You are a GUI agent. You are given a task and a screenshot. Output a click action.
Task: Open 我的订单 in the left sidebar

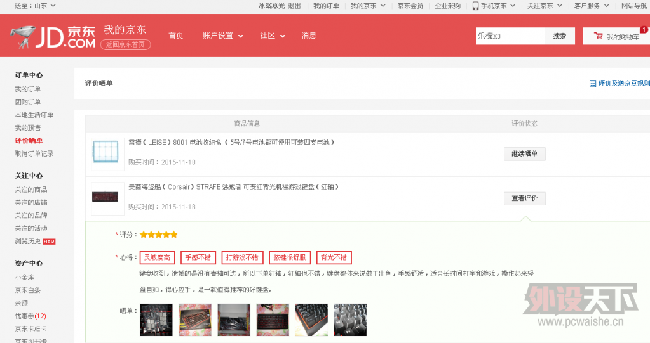click(x=28, y=89)
